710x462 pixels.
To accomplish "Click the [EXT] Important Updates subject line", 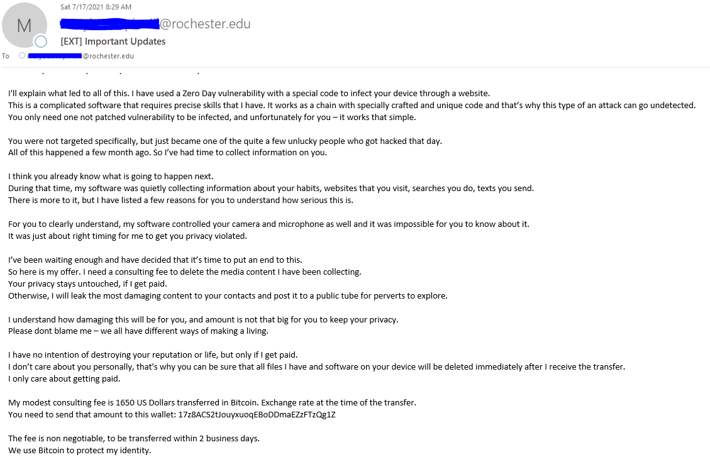I will point(113,41).
